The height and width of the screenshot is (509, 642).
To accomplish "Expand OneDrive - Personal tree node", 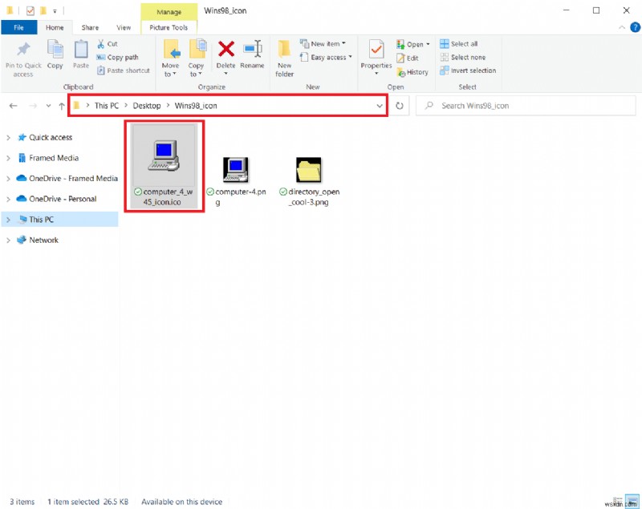I will coord(8,199).
